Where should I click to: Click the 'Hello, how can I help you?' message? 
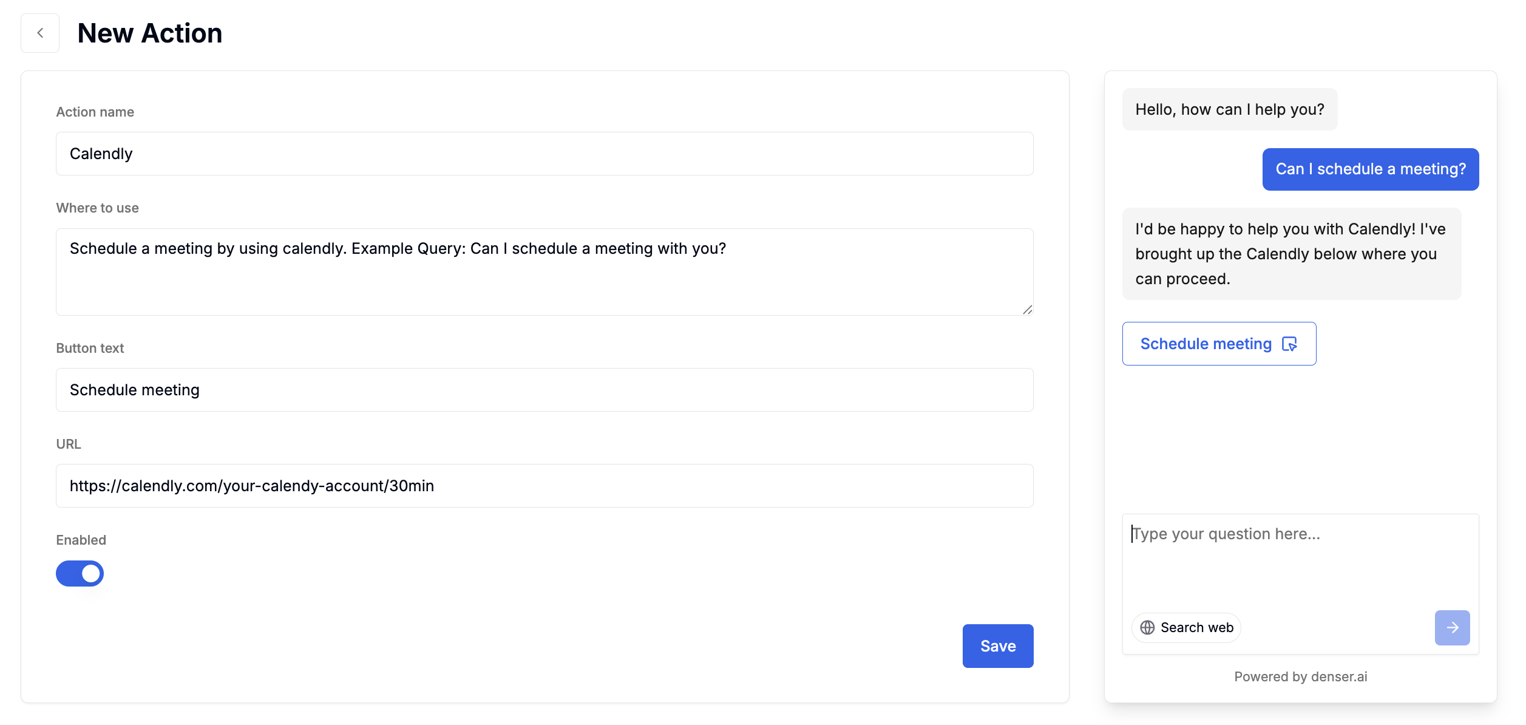pos(1230,109)
